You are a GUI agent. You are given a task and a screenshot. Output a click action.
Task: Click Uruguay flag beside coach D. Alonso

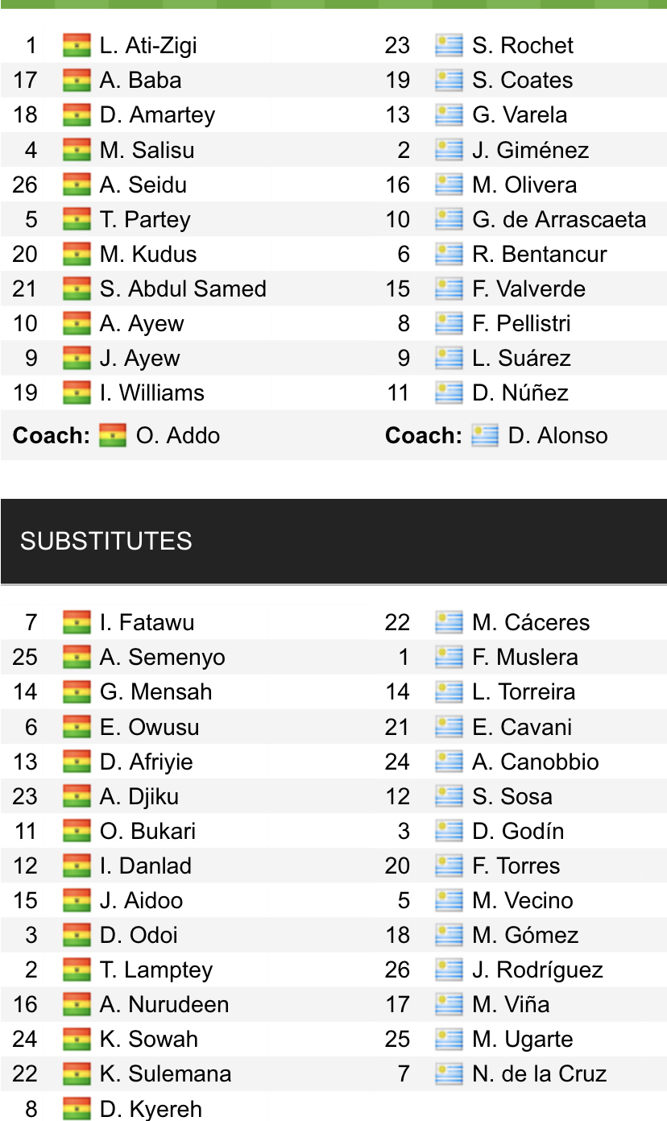click(485, 435)
